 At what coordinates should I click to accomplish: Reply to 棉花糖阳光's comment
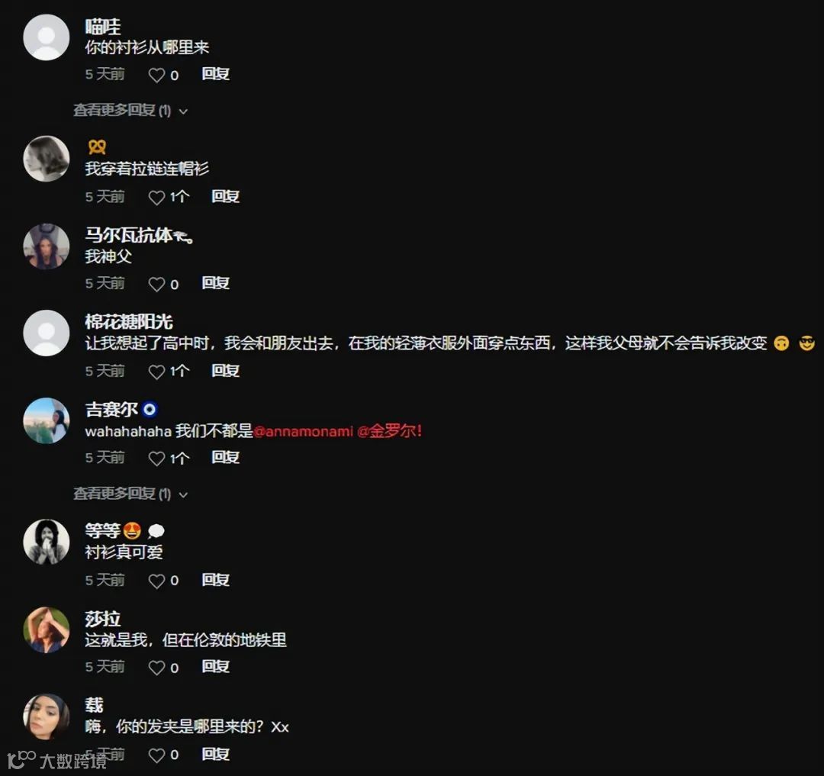point(225,371)
